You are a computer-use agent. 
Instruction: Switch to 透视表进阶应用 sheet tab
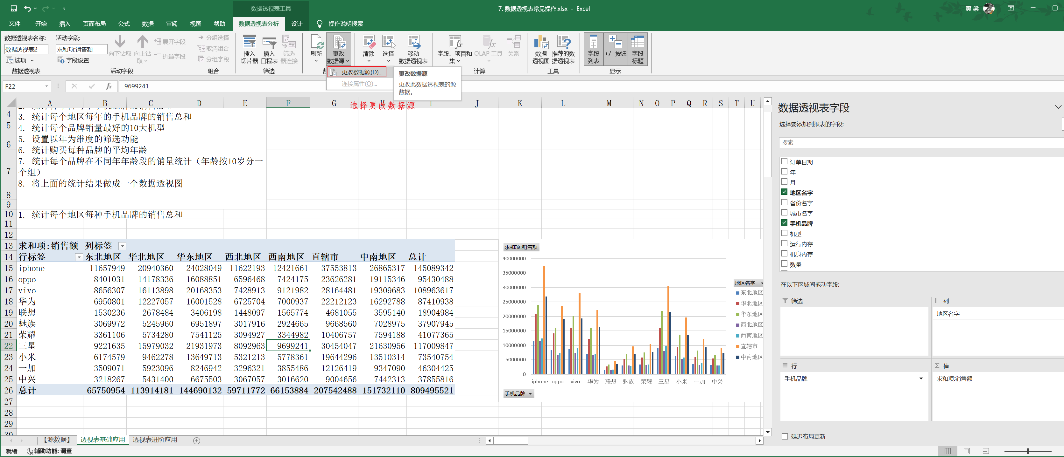coord(155,440)
